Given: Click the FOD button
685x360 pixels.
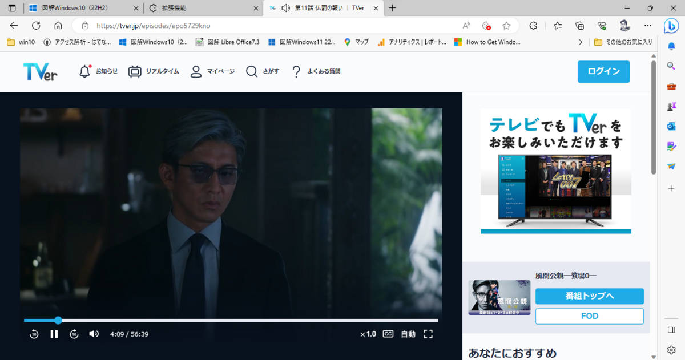Looking at the screenshot, I should click(x=589, y=316).
